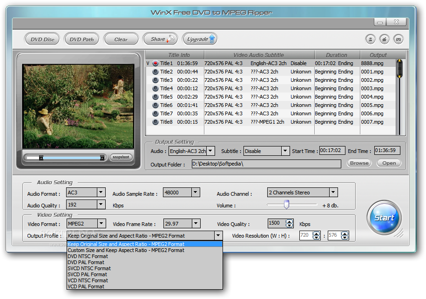The height and width of the screenshot is (299, 426).
Task: Select VCD NTSC Format profile
Action: (x=144, y=280)
